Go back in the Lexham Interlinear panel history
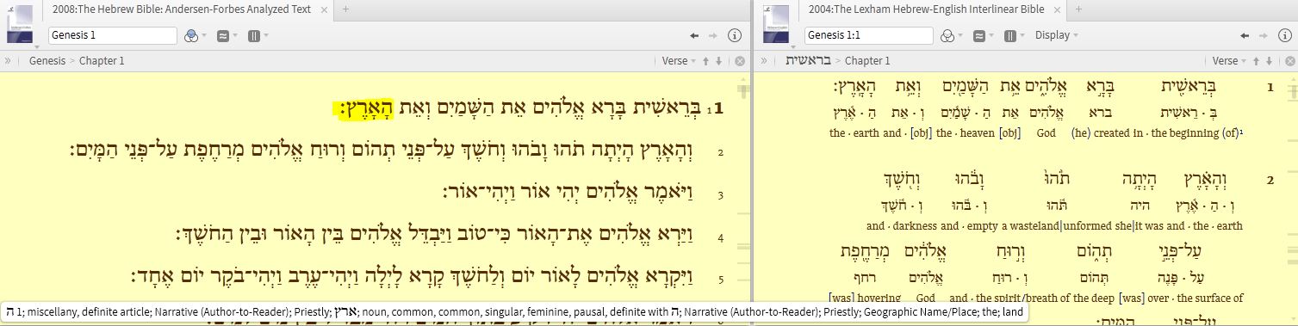 coord(1244,36)
